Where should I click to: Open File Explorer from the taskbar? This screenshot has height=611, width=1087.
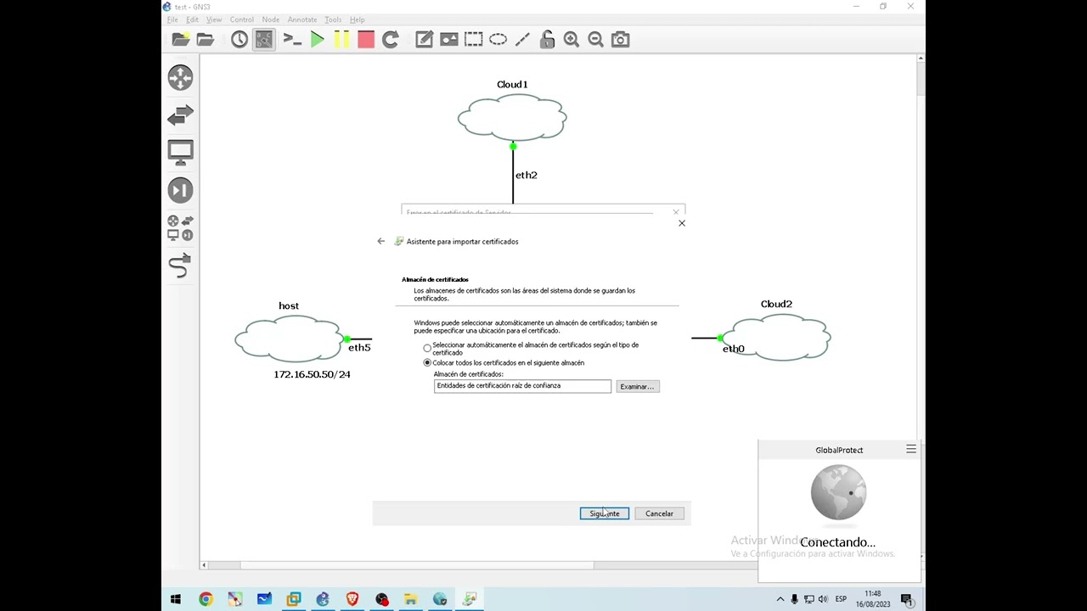pyautogui.click(x=410, y=599)
